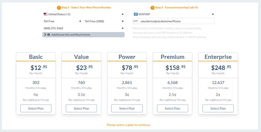This screenshot has height=132, width=261.
Task: Open the Toll Free (1888) prefix dropdown
Action: point(104,21)
